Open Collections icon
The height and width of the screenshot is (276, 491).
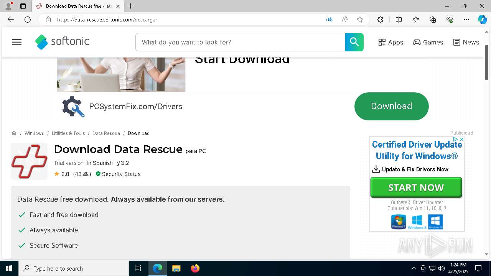point(433,20)
